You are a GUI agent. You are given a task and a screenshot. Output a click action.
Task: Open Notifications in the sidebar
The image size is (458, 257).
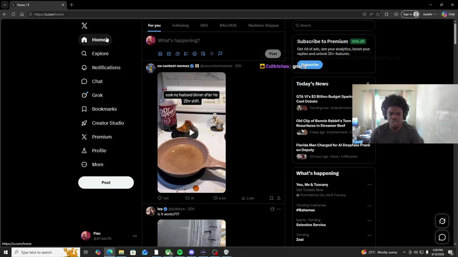tap(101, 67)
